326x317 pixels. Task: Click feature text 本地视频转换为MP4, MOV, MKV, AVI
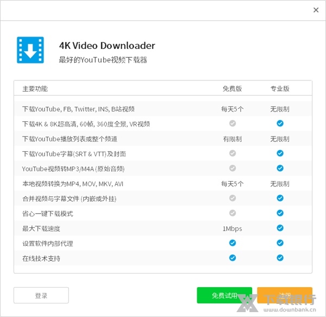73,184
